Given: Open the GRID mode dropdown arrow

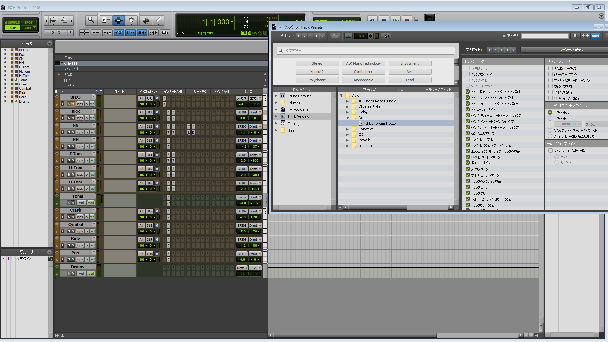Looking at the screenshot, I should (x=34, y=28).
